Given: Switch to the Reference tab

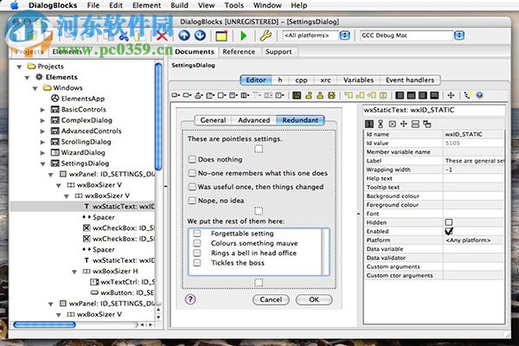Looking at the screenshot, I should pos(239,52).
